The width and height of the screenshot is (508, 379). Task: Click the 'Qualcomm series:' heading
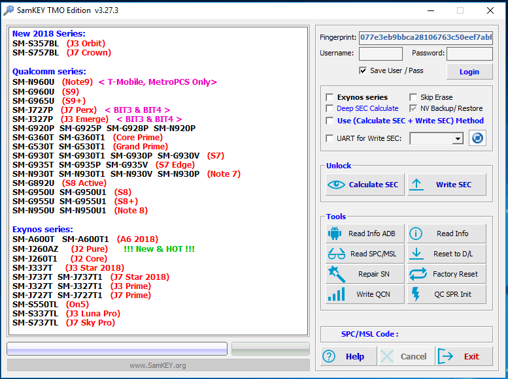(x=49, y=72)
